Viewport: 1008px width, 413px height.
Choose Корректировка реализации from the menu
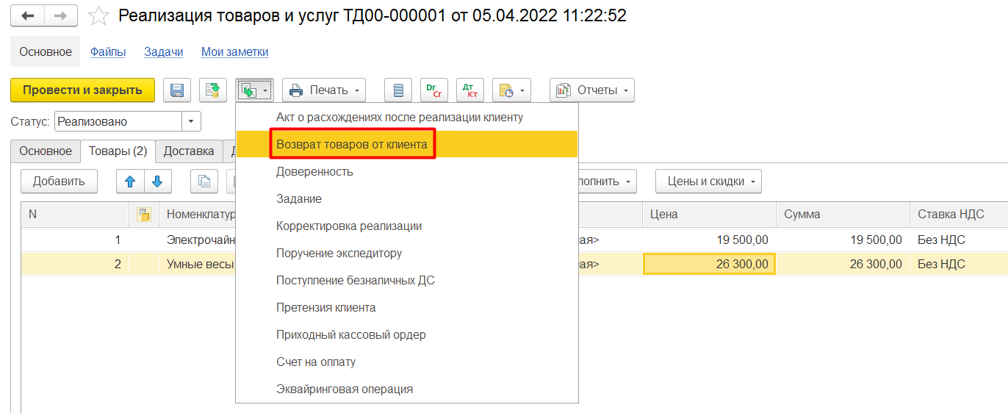click(x=407, y=226)
